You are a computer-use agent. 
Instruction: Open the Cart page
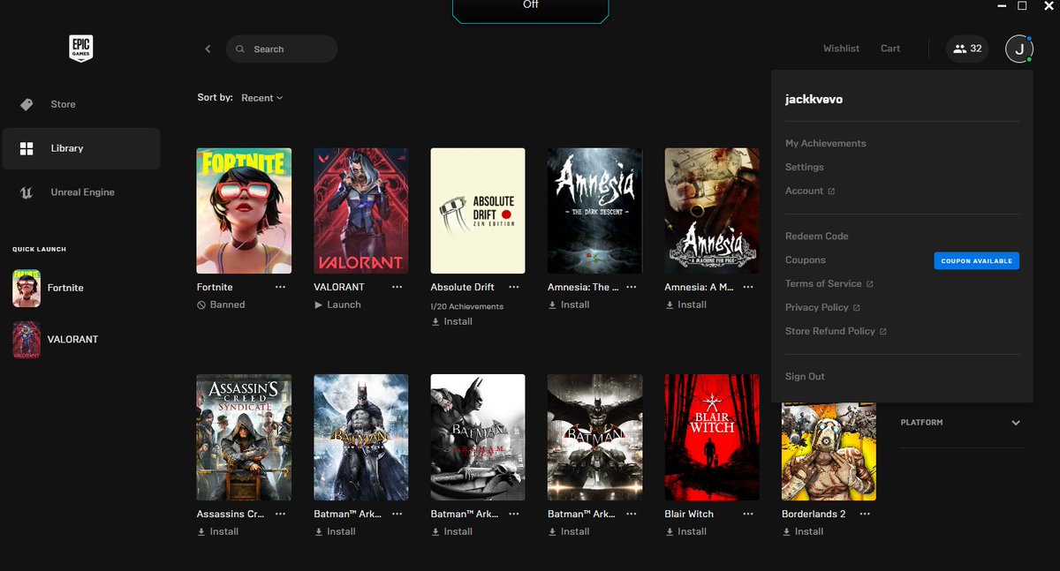(x=890, y=49)
